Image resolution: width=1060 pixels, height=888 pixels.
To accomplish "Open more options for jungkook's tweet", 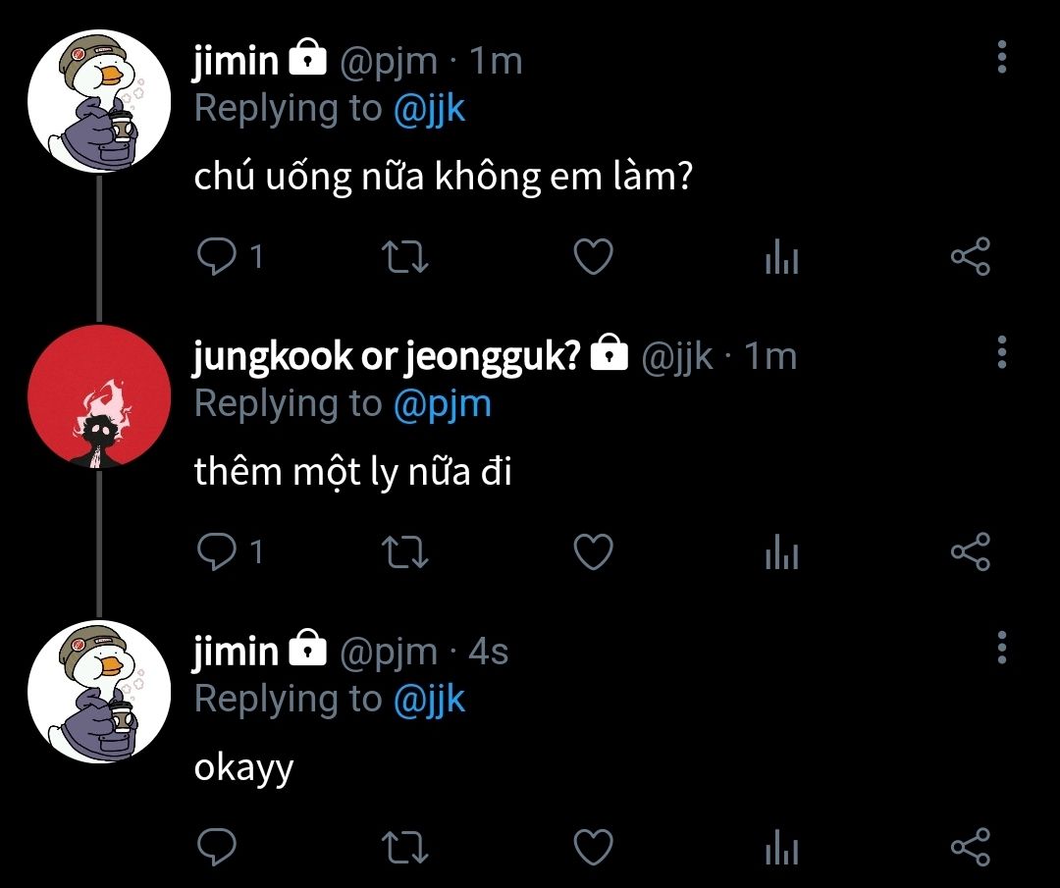I will point(1002,352).
